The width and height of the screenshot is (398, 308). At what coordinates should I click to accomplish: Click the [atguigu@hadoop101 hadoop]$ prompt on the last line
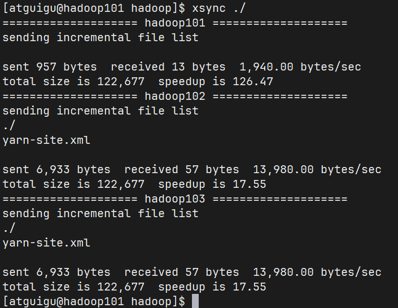pos(94,301)
